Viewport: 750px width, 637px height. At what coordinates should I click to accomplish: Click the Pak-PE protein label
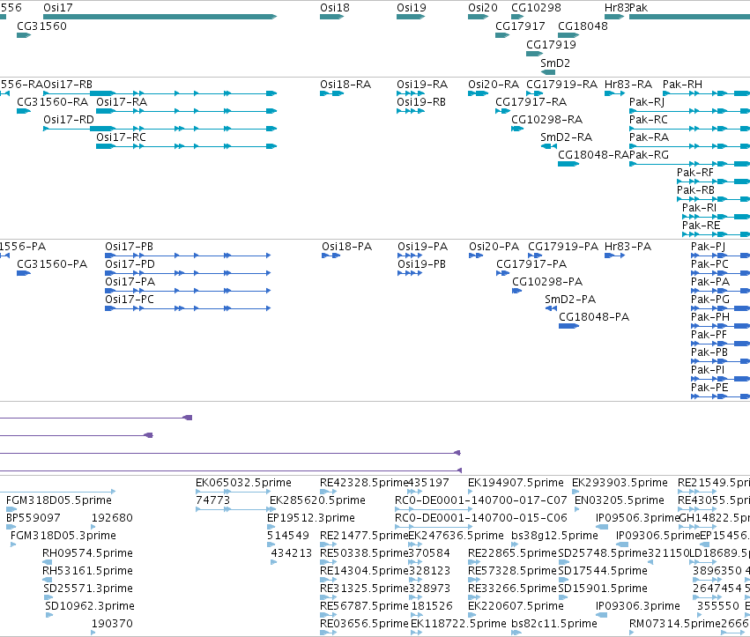pos(709,388)
